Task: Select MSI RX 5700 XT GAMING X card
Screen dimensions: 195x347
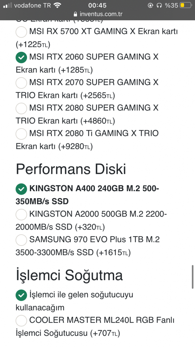Action: [x=21, y=32]
